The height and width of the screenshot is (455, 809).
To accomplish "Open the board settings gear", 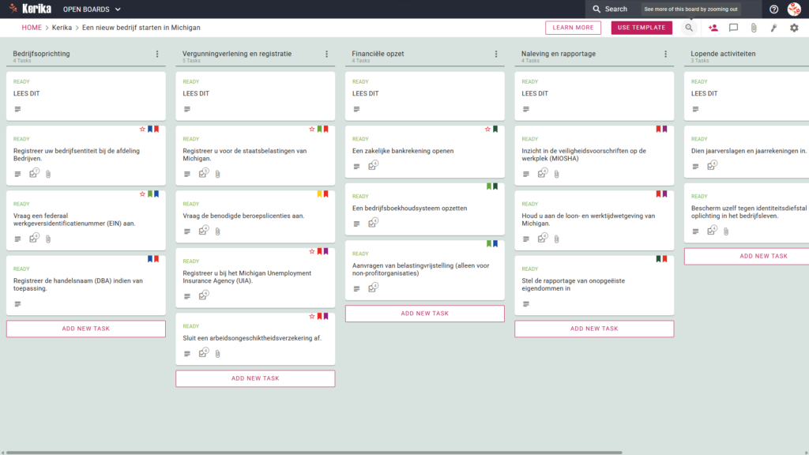I will (x=794, y=28).
